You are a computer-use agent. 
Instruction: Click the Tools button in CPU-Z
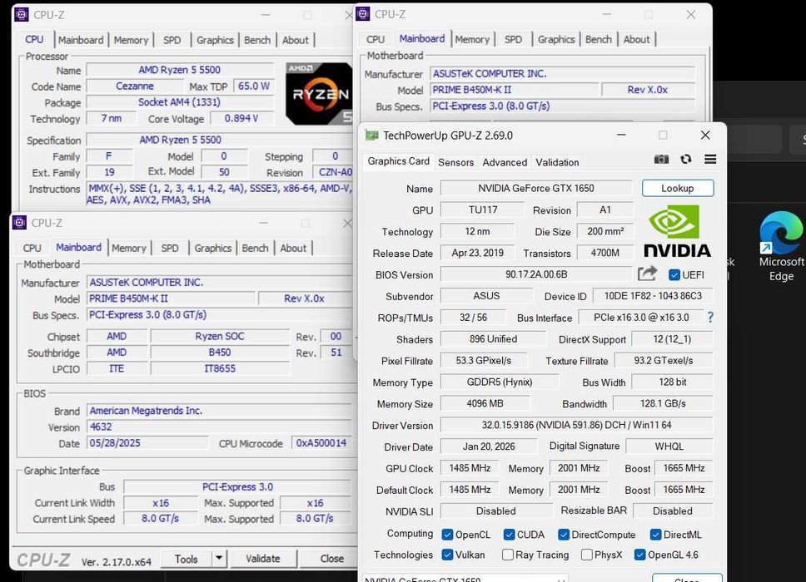(x=186, y=559)
